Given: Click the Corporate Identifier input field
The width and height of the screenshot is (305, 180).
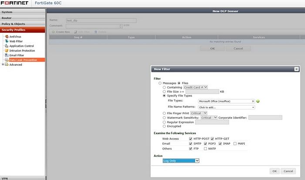Looking at the screenshot, I should pyautogui.click(x=265, y=118).
